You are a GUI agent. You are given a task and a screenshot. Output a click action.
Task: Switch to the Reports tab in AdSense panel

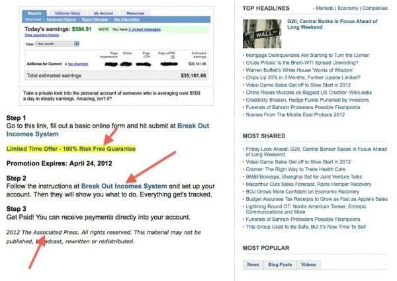[x=34, y=13]
